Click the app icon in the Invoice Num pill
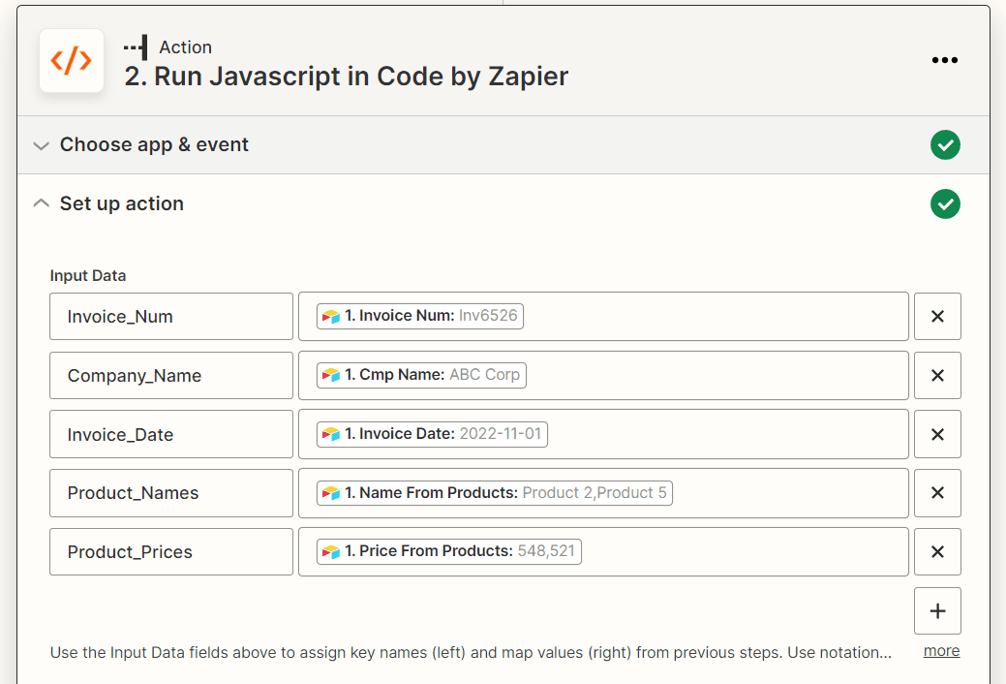 point(329,315)
